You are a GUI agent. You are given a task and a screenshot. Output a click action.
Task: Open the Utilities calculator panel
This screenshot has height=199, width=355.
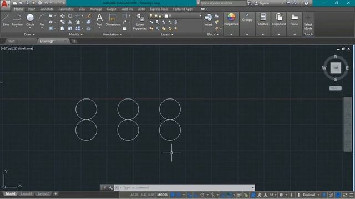click(263, 17)
